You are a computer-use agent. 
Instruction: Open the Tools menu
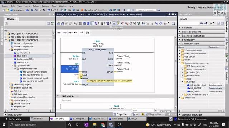click(54, 6)
